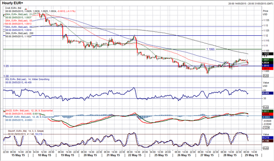Click the RSI Wilder Smoothing legend label
Viewport: 274px width, 161px height.
(x=27, y=79)
